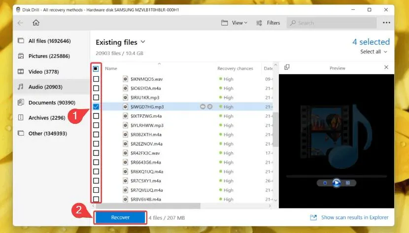Click the audio file icon of $R0B2XTH.m4a
Screen dimensions: 409x233
125,134
